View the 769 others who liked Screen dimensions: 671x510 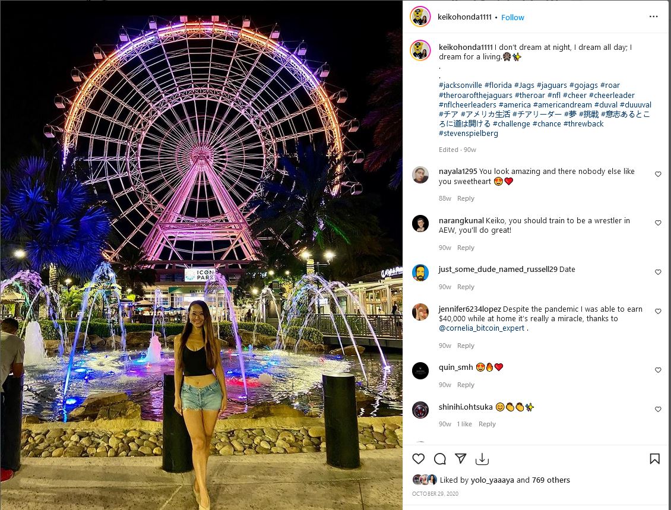pos(550,480)
